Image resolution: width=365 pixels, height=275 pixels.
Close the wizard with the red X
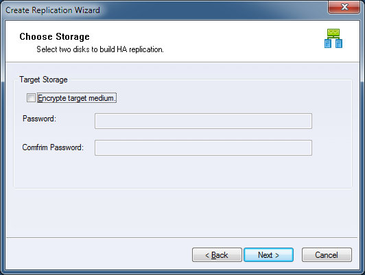(344, 7)
